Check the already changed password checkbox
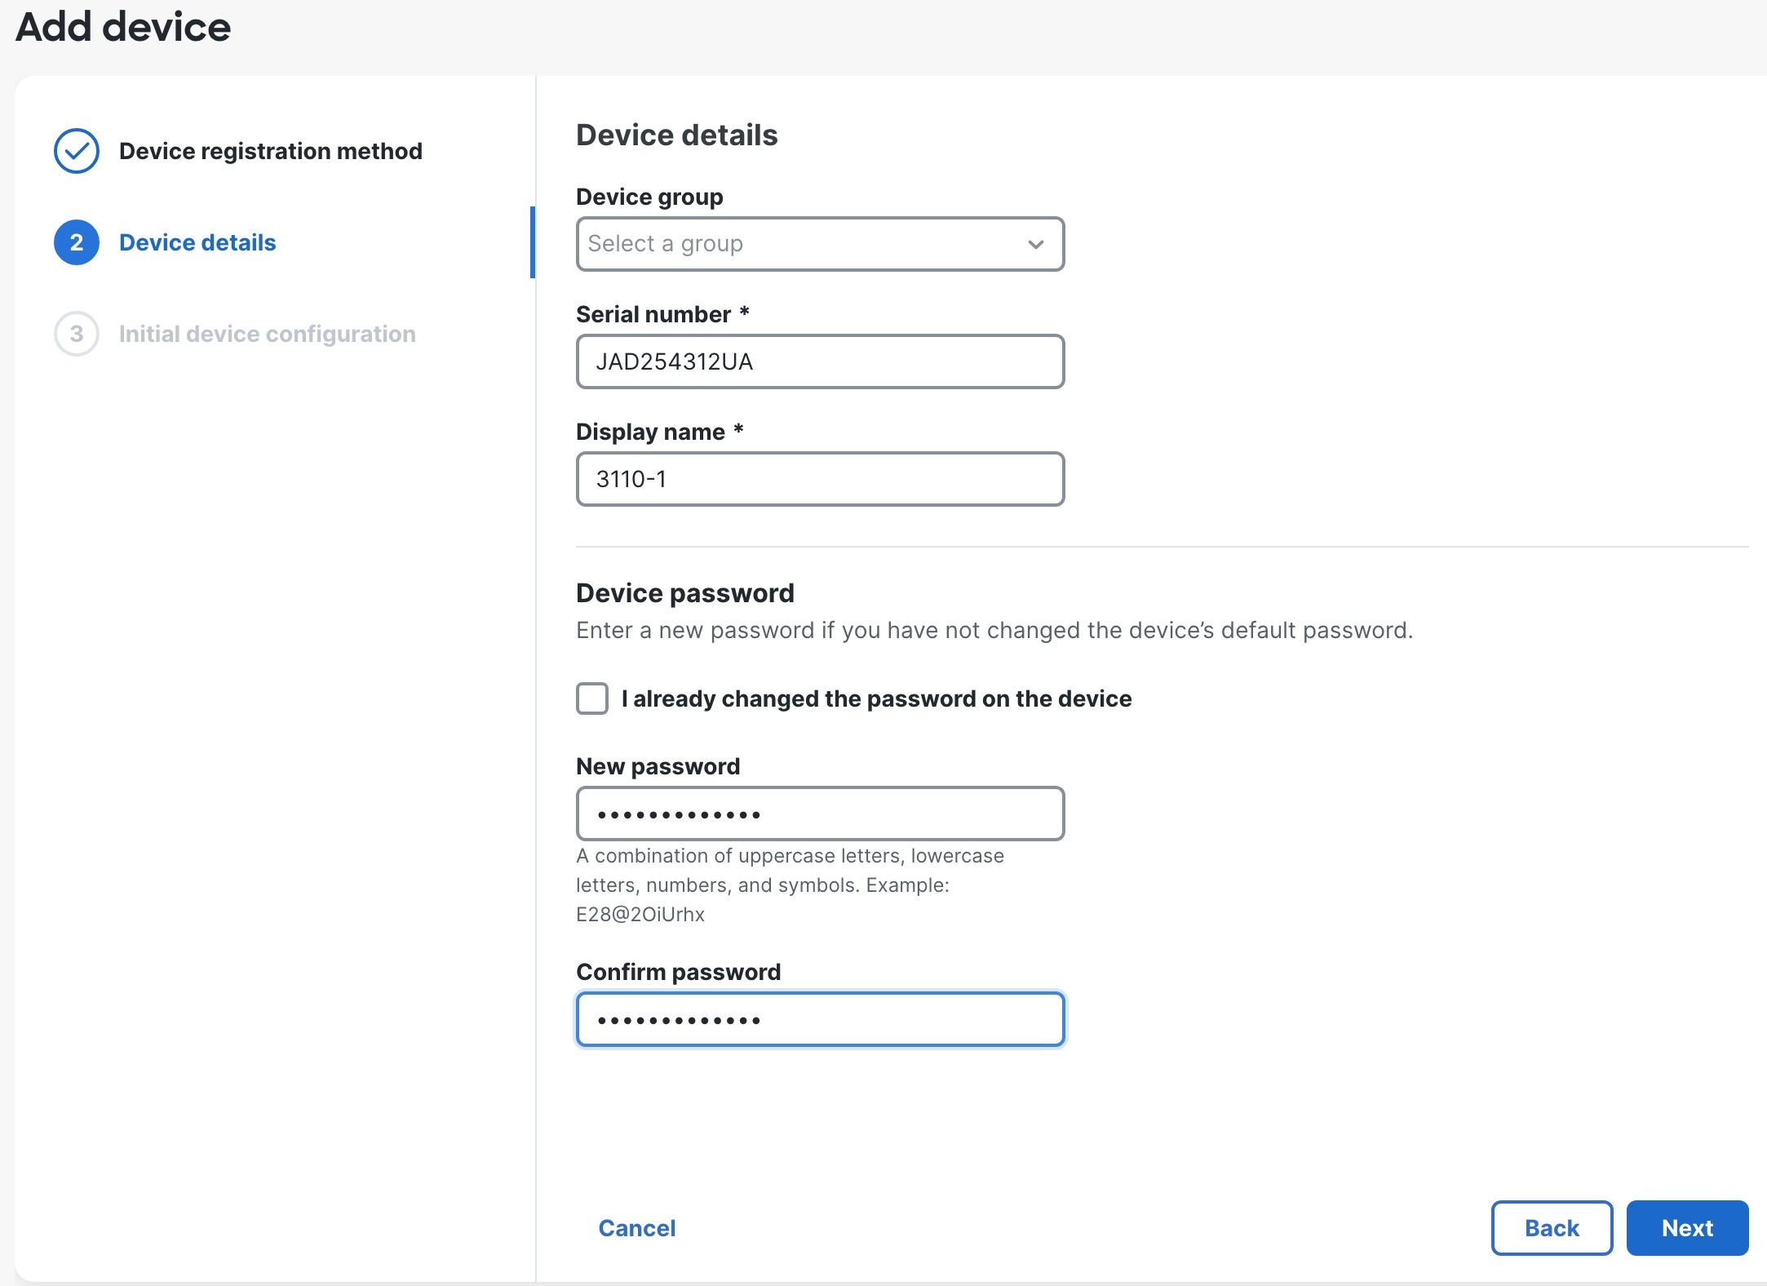The width and height of the screenshot is (1767, 1286). pos(592,698)
